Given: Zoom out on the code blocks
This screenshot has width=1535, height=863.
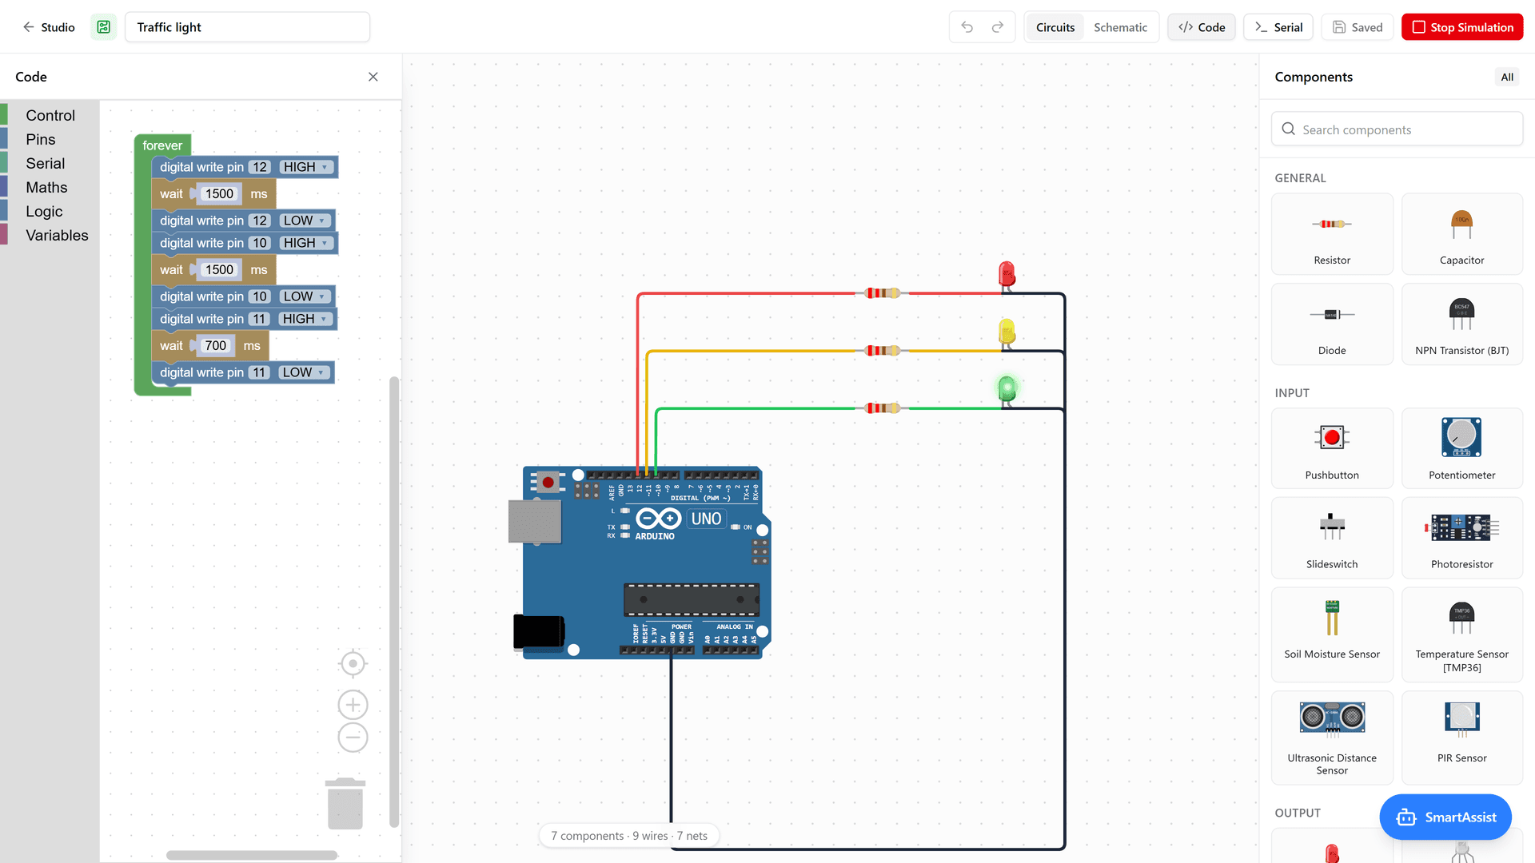Looking at the screenshot, I should click(353, 737).
